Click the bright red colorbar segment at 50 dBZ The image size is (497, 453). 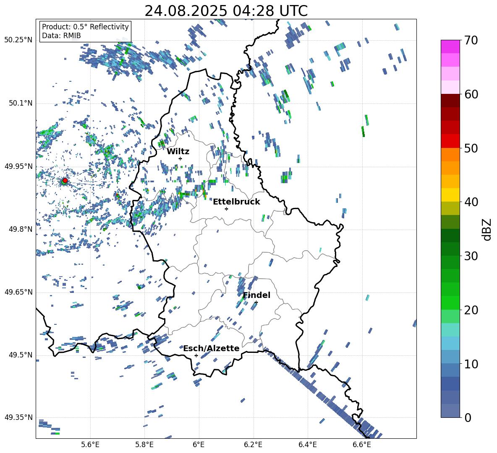[x=450, y=141]
